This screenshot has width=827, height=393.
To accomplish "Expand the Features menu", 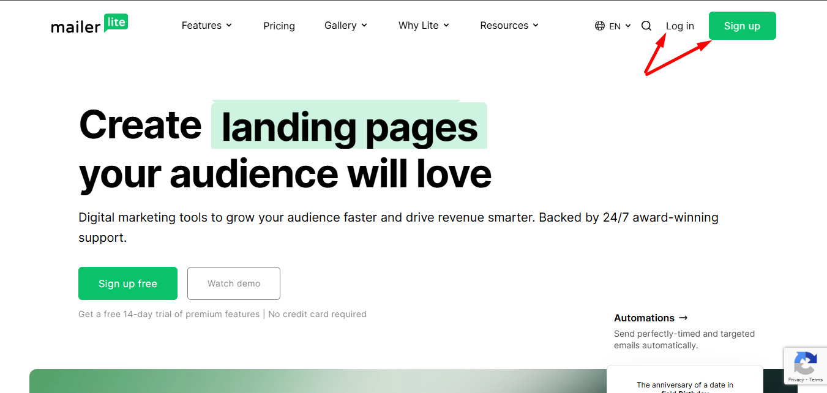I will pos(207,26).
